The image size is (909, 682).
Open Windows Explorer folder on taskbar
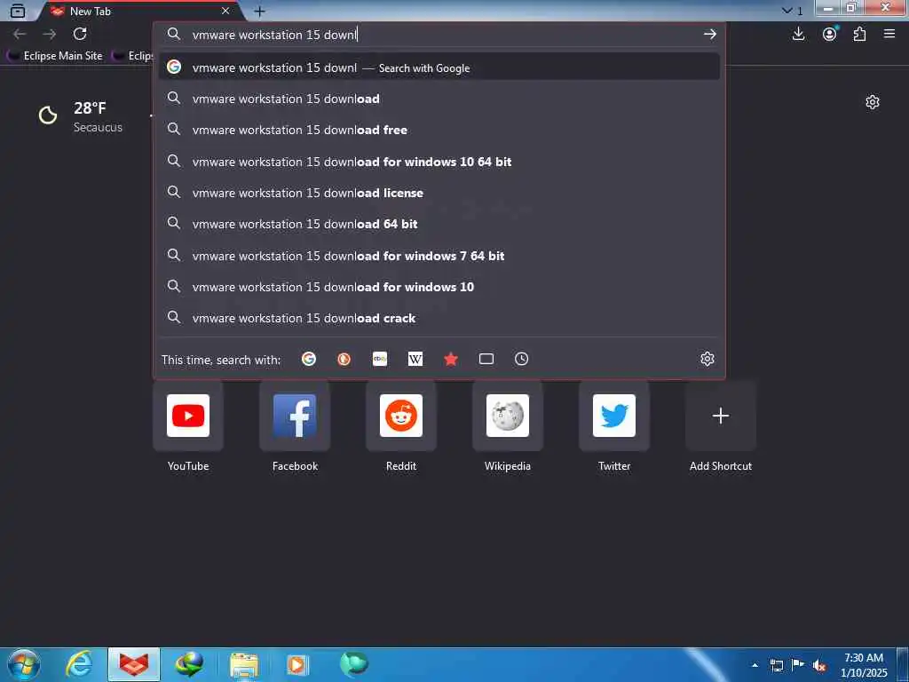[244, 665]
